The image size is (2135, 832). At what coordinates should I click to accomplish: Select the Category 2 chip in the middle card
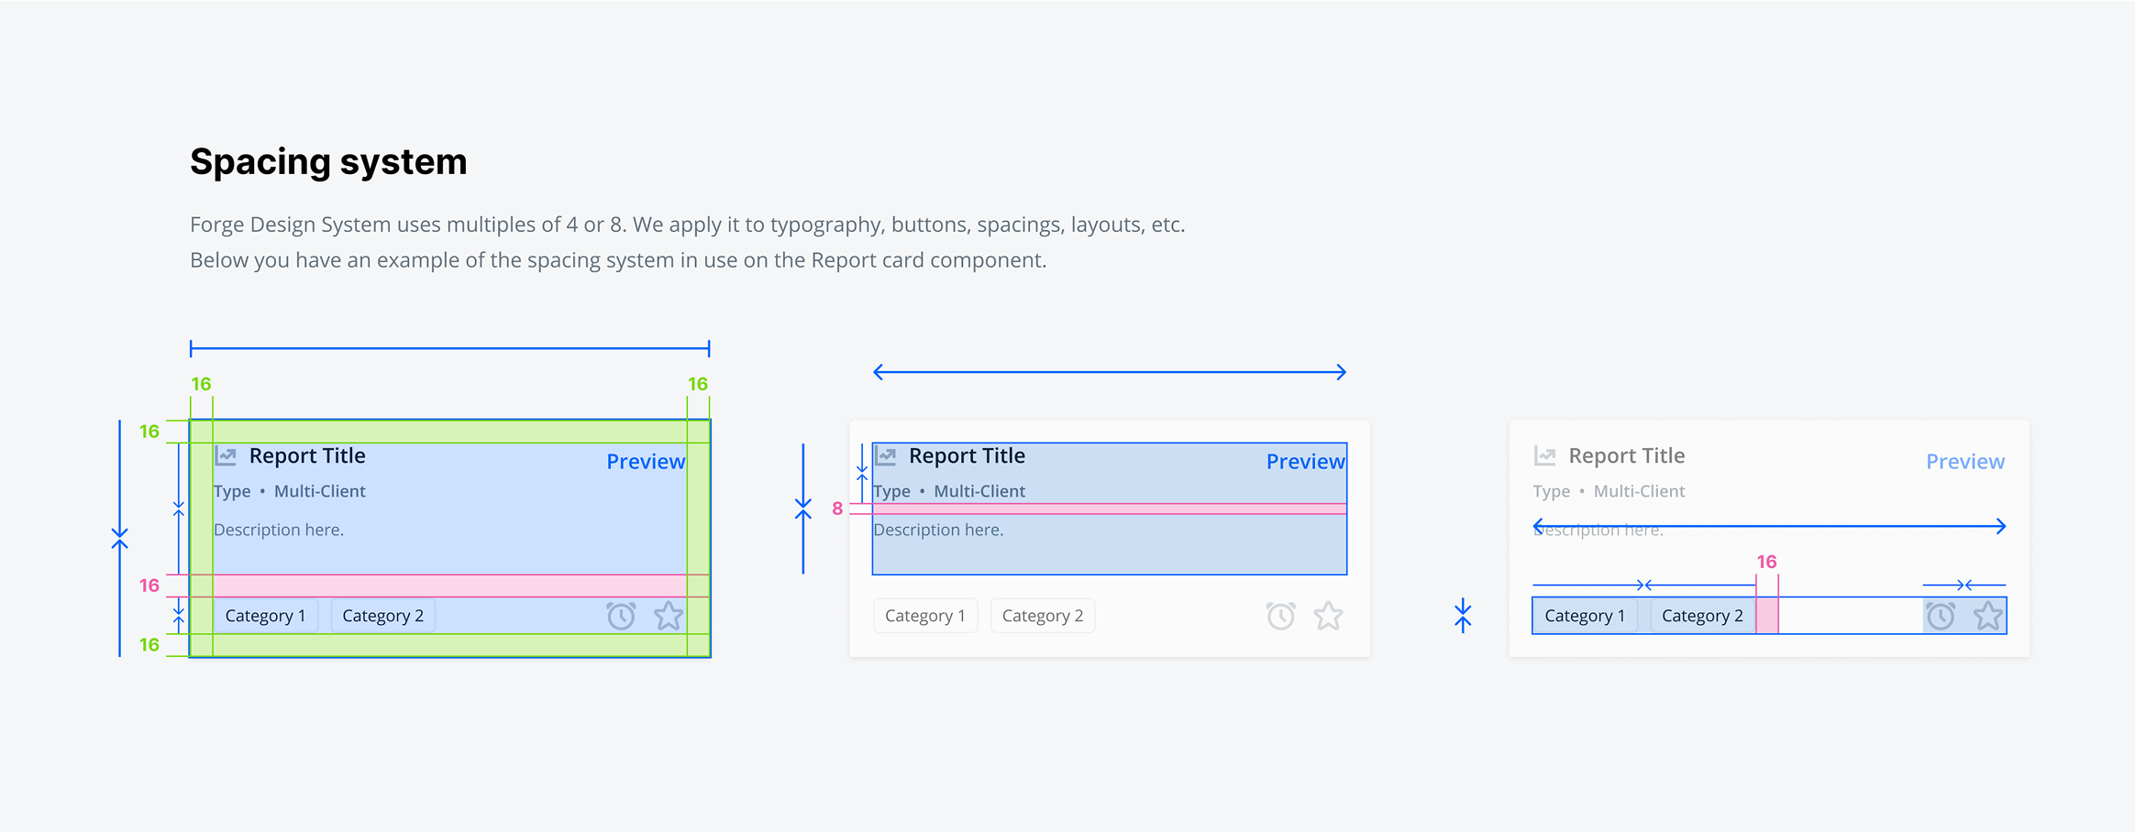click(1043, 616)
